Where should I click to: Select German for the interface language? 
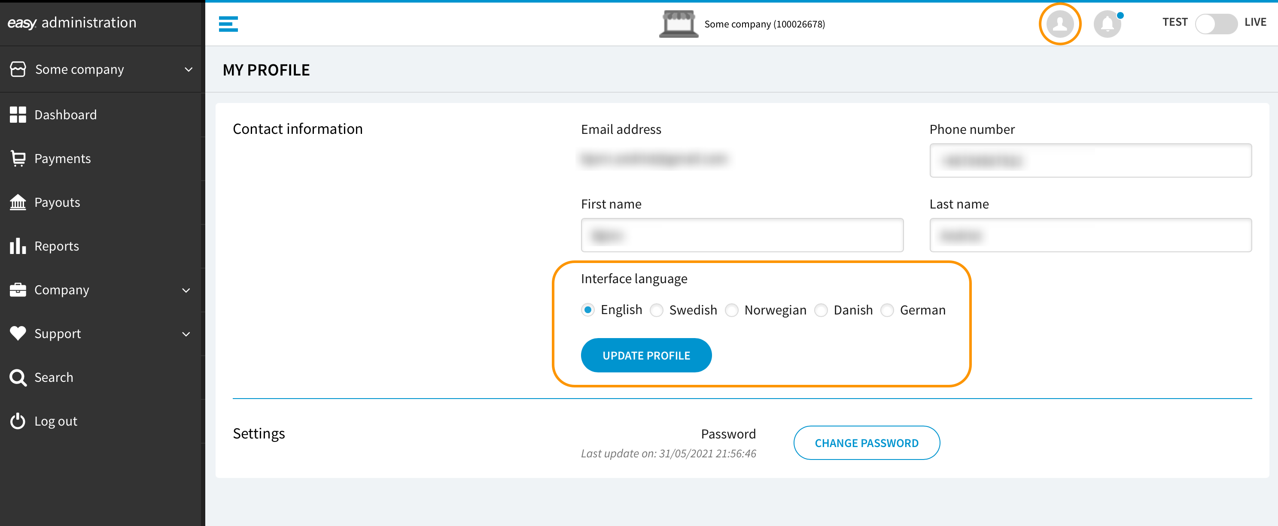pyautogui.click(x=887, y=310)
